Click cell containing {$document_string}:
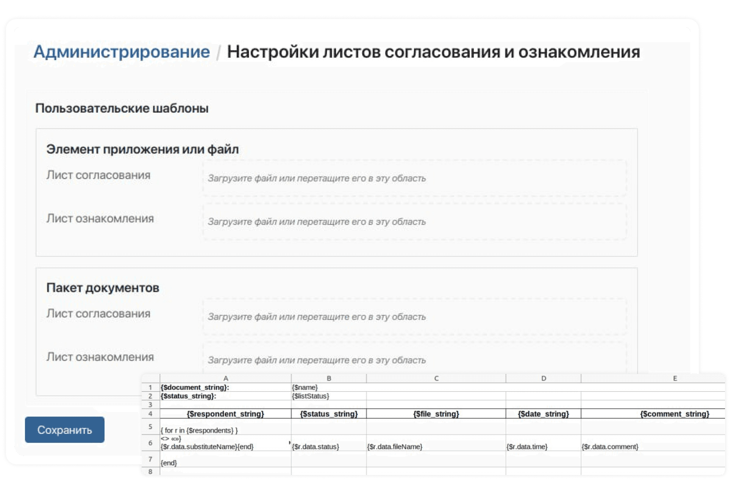Viewport: 731px width, 494px height. pyautogui.click(x=226, y=387)
